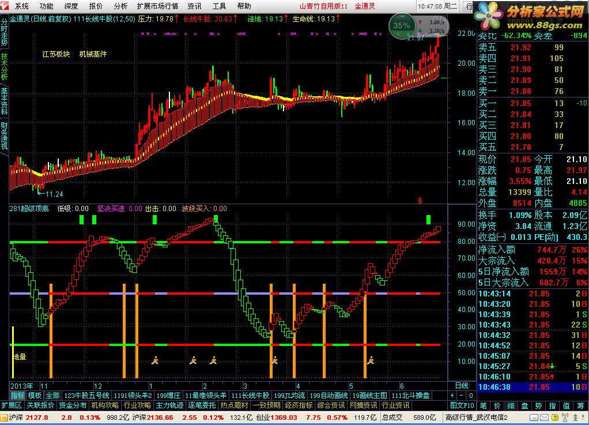Apply the 111北斗操盘 indicator
This screenshot has width=589, height=425.
410,396
